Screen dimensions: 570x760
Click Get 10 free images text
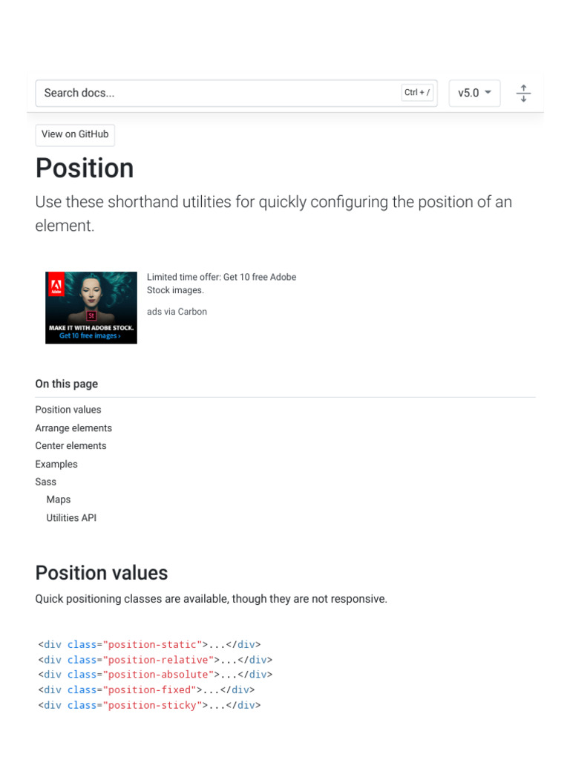point(90,336)
